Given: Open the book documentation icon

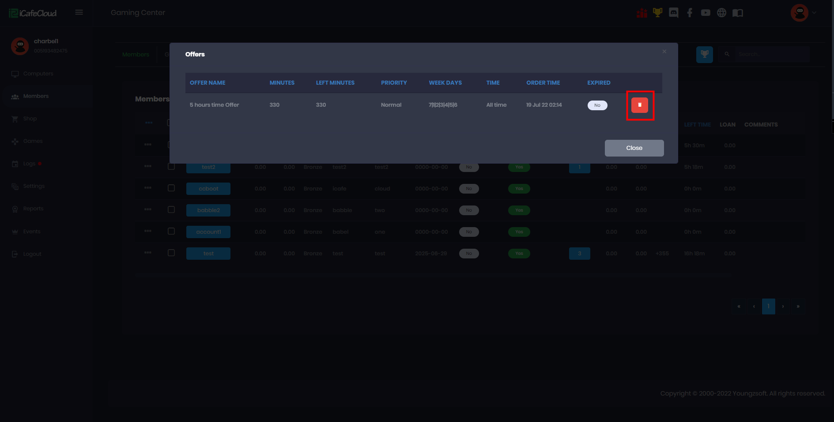Looking at the screenshot, I should point(738,13).
